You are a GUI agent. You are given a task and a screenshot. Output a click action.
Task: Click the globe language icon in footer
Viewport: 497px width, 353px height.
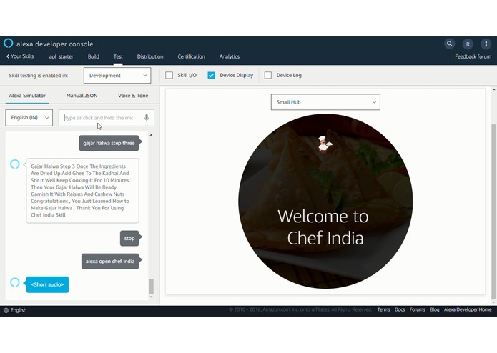[x=6, y=310]
